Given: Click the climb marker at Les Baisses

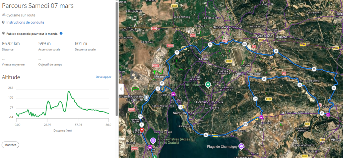Looking at the screenshot, I should (261, 117).
